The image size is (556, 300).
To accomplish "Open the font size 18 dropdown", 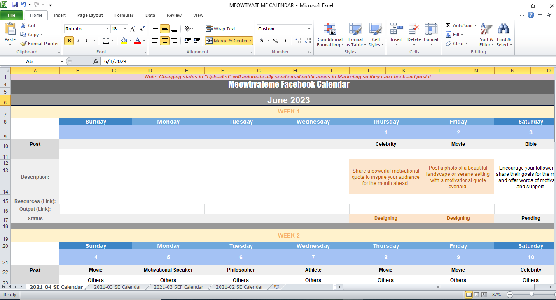I will 125,29.
